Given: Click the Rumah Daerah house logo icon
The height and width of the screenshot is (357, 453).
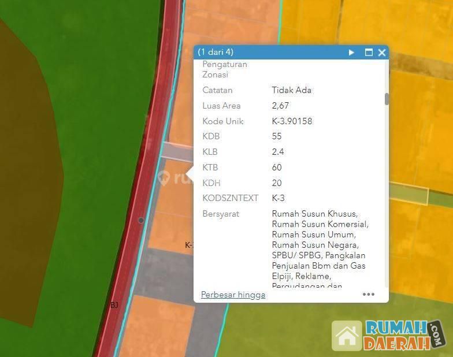Looking at the screenshot, I should click(x=347, y=336).
